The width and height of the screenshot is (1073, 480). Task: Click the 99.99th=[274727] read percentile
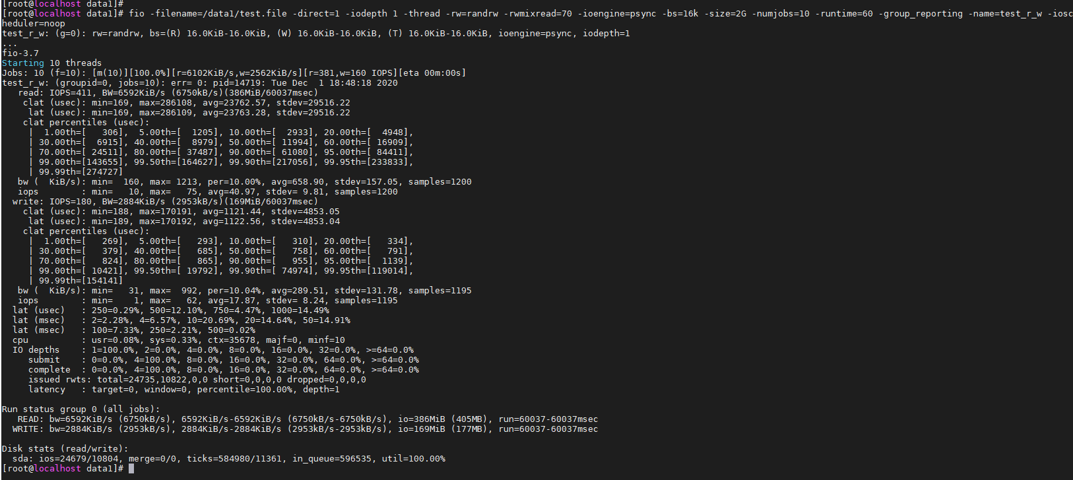81,172
